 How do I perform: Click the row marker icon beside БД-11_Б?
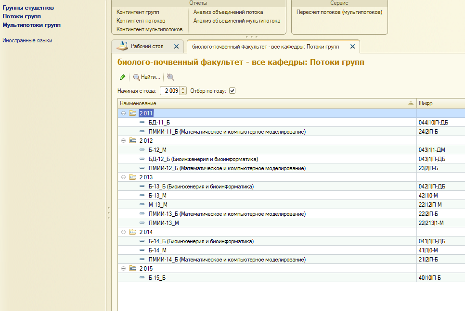coord(142,122)
